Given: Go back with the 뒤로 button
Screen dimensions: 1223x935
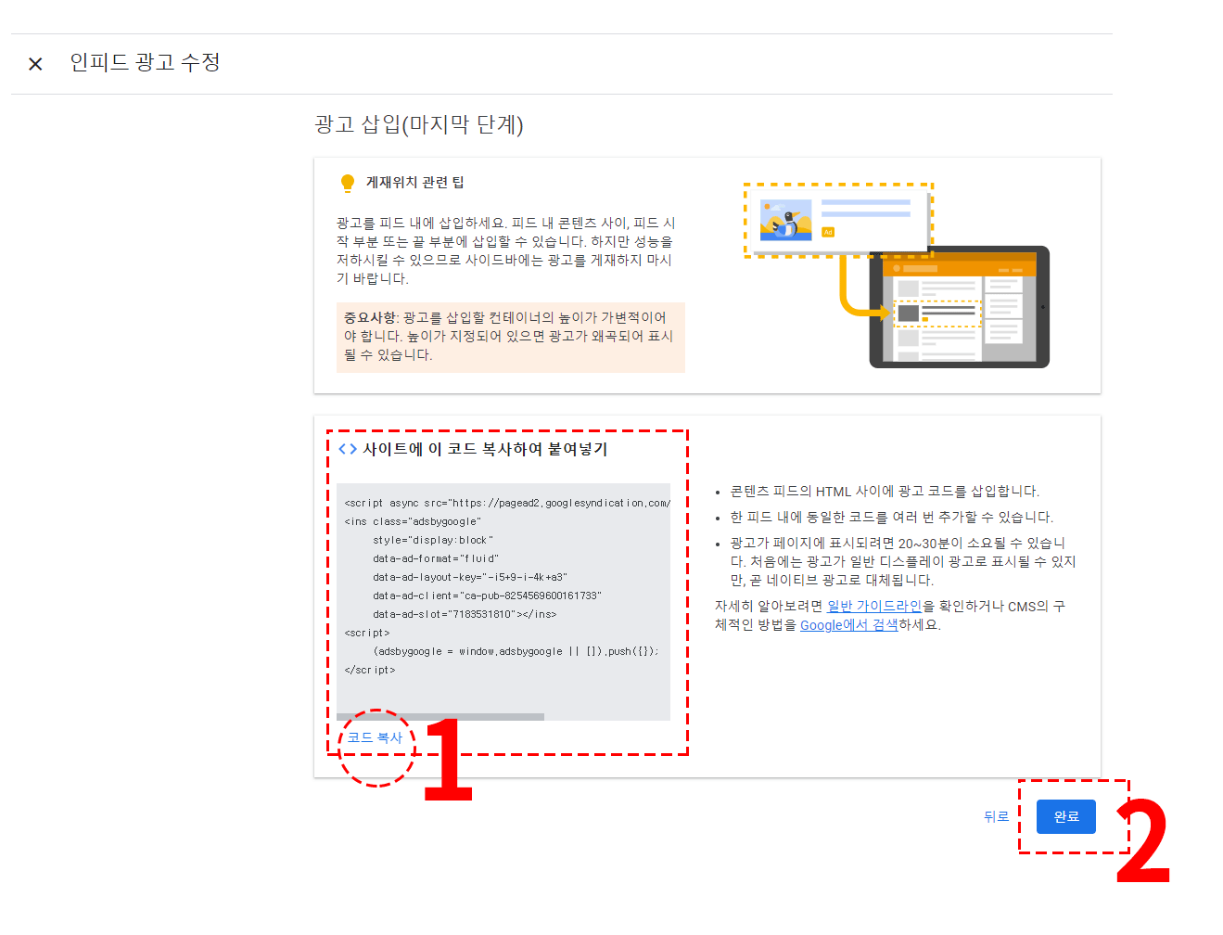Looking at the screenshot, I should point(996,816).
